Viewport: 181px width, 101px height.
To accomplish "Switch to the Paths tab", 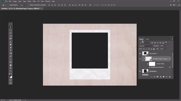I will (147, 39).
